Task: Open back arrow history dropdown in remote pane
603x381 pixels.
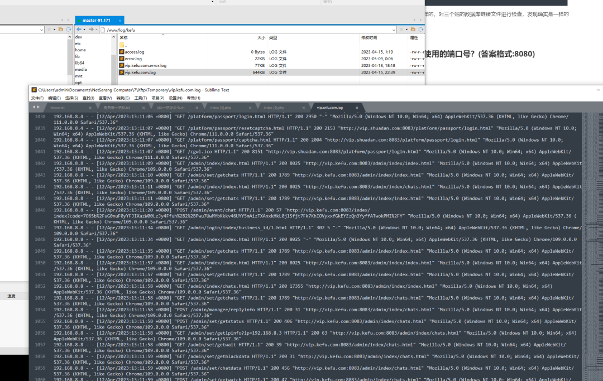Action: [84, 30]
